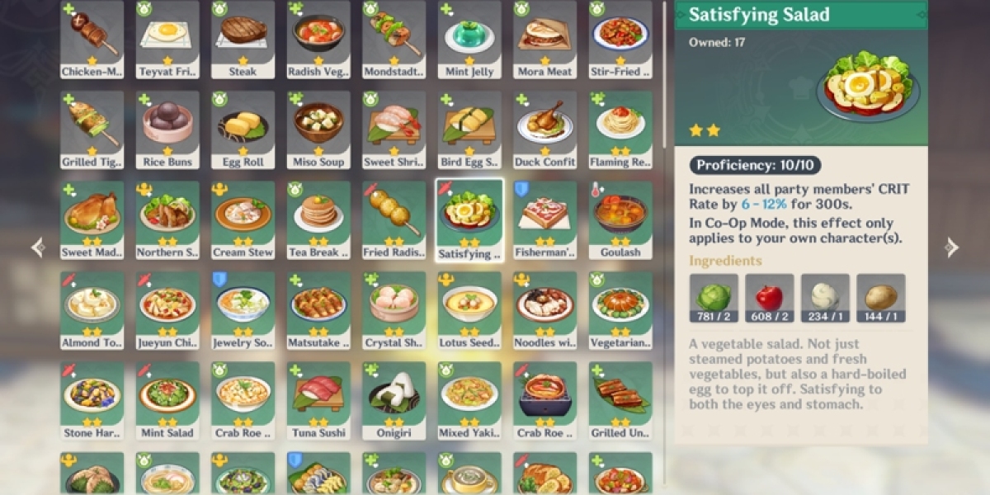Select the Miso Soup recipe
The height and width of the screenshot is (495, 990).
pos(318,130)
